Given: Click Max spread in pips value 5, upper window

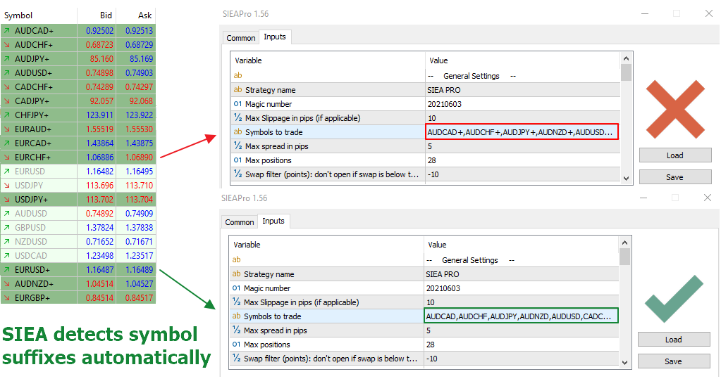Looking at the screenshot, I should click(x=523, y=146).
